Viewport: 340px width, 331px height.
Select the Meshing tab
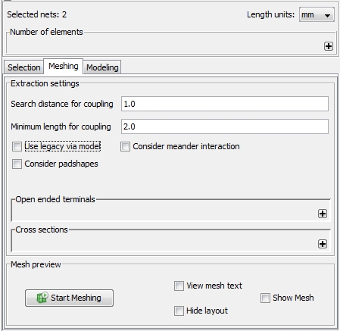point(64,66)
